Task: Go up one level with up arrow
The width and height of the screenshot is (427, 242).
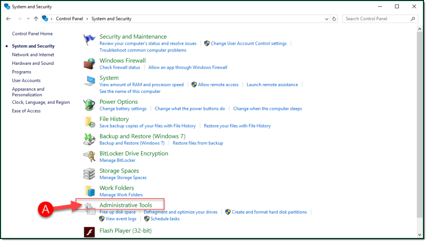Action: click(x=36, y=19)
